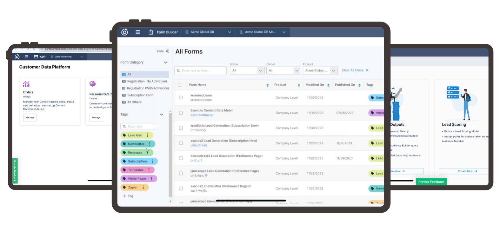Expand the Acme Global DB Ma... profile dropdown
The image size is (500, 232).
pos(284,32)
